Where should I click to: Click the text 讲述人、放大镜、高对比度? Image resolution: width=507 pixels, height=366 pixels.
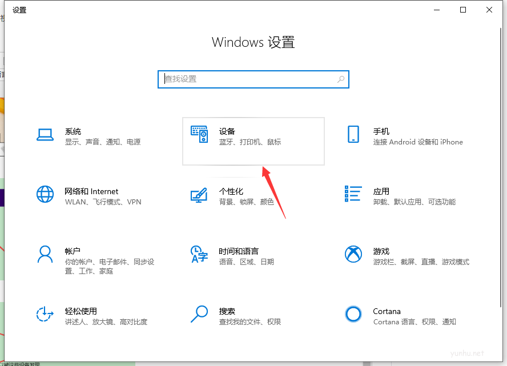[x=106, y=322]
